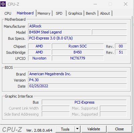Open the Bench tab
The height and width of the screenshot is (133, 134).
(x=91, y=13)
